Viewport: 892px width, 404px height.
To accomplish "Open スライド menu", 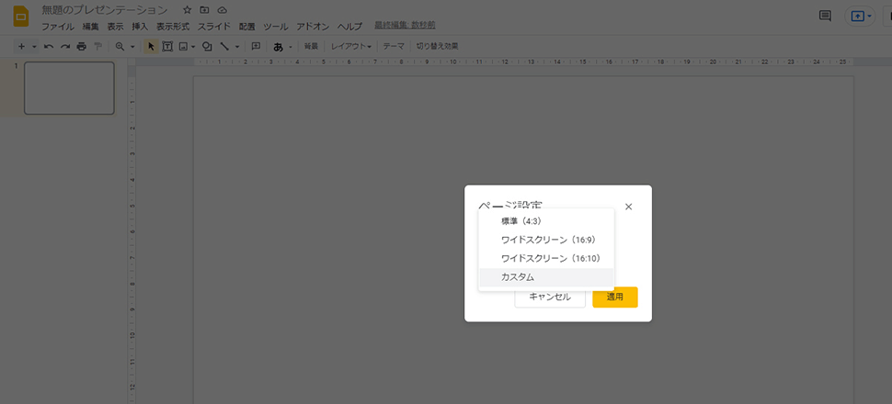I will pyautogui.click(x=214, y=26).
